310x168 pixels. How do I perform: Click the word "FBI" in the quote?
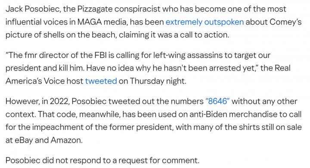(101, 55)
